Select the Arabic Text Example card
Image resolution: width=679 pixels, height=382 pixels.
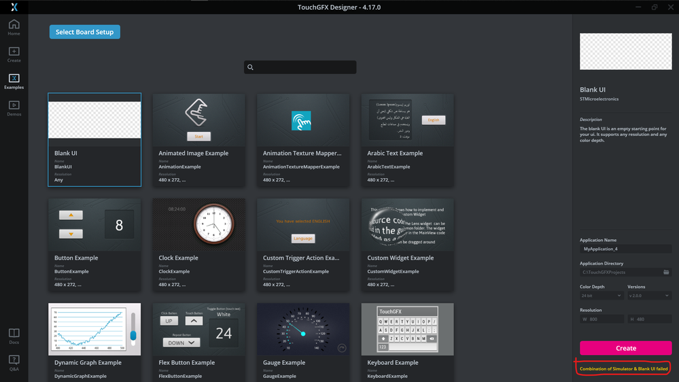click(x=408, y=140)
